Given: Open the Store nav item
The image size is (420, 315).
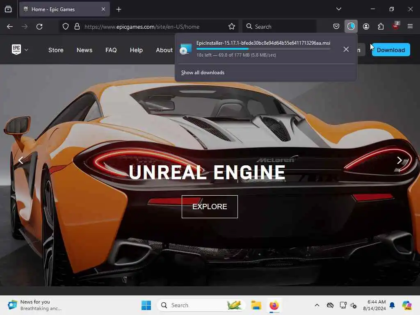Looking at the screenshot, I should coord(56,50).
